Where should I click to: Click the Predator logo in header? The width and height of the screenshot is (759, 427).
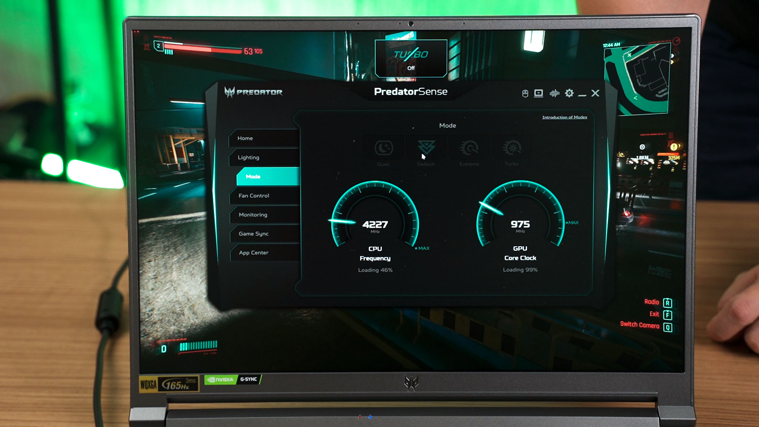coord(253,92)
